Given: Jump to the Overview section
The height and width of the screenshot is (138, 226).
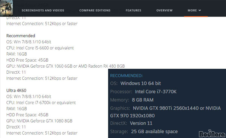Looking at the screenshot, I should pyautogui.click(x=164, y=11).
